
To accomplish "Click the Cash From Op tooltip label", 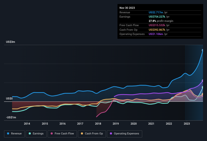I will (128, 30).
